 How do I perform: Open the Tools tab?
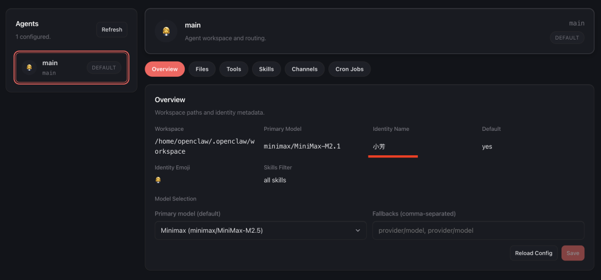point(234,69)
